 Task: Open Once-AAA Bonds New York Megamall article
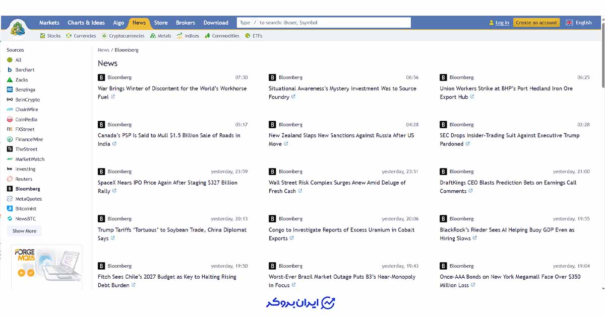tap(510, 281)
